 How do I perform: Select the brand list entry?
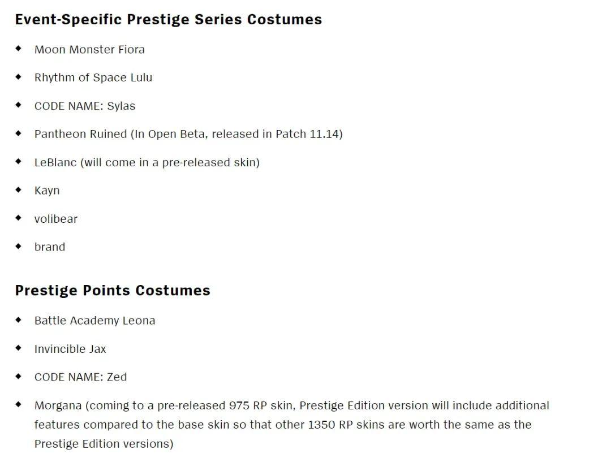50,247
